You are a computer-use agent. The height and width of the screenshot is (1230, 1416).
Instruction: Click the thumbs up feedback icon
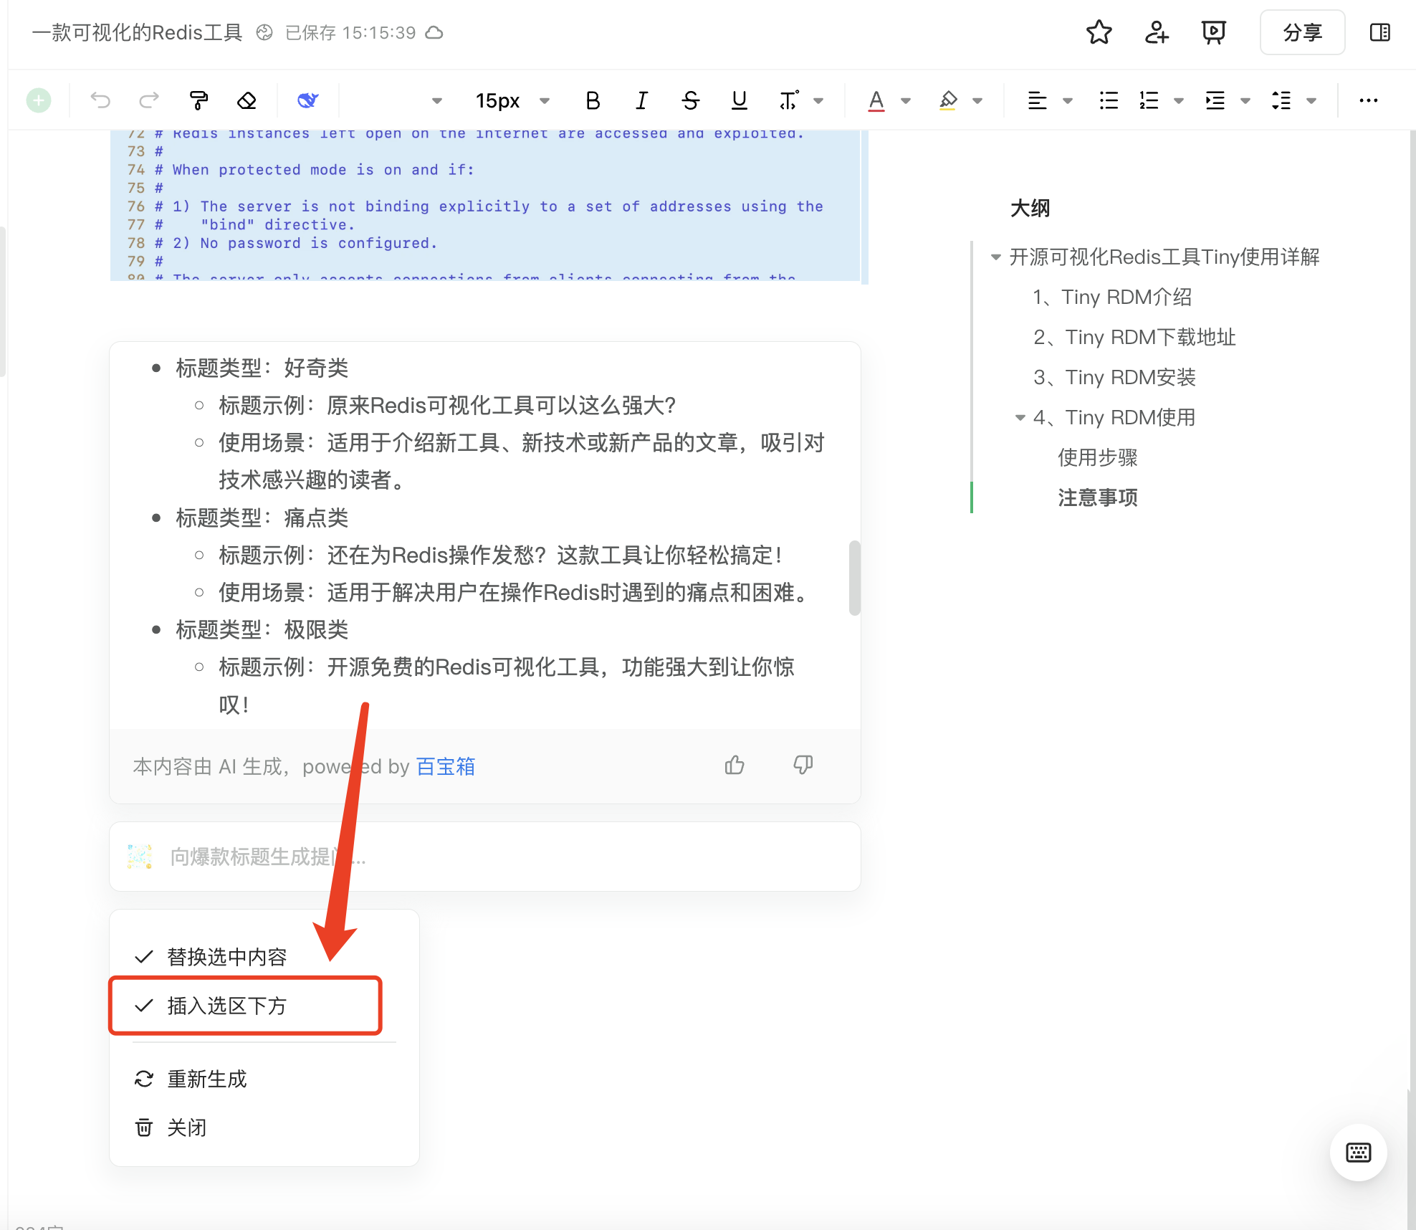[735, 766]
